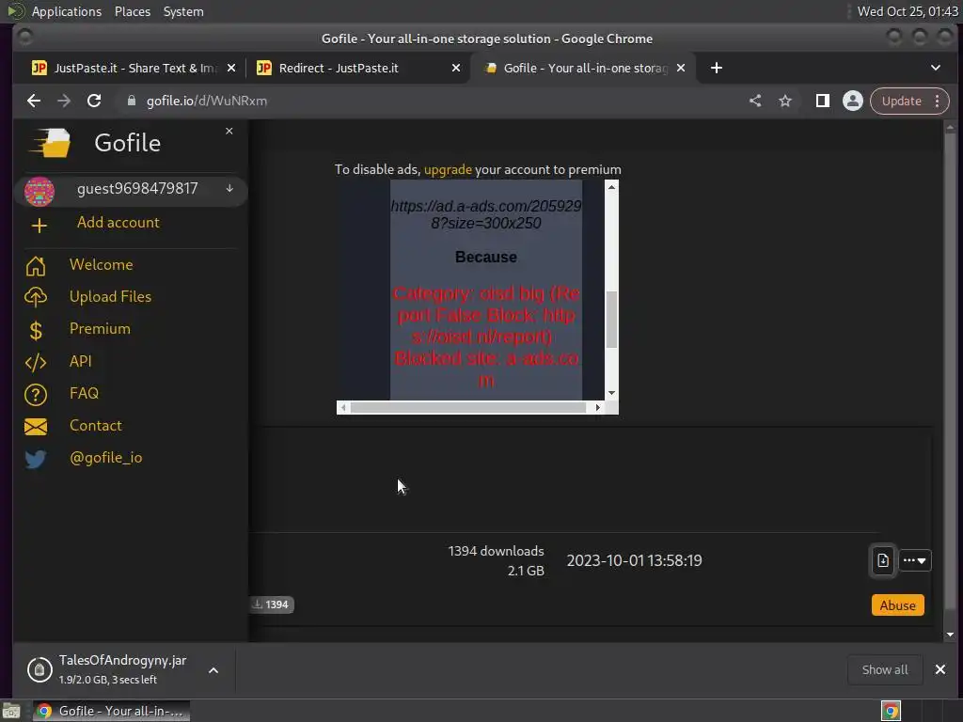
Task: Click the upgrade link
Action: pos(448,169)
